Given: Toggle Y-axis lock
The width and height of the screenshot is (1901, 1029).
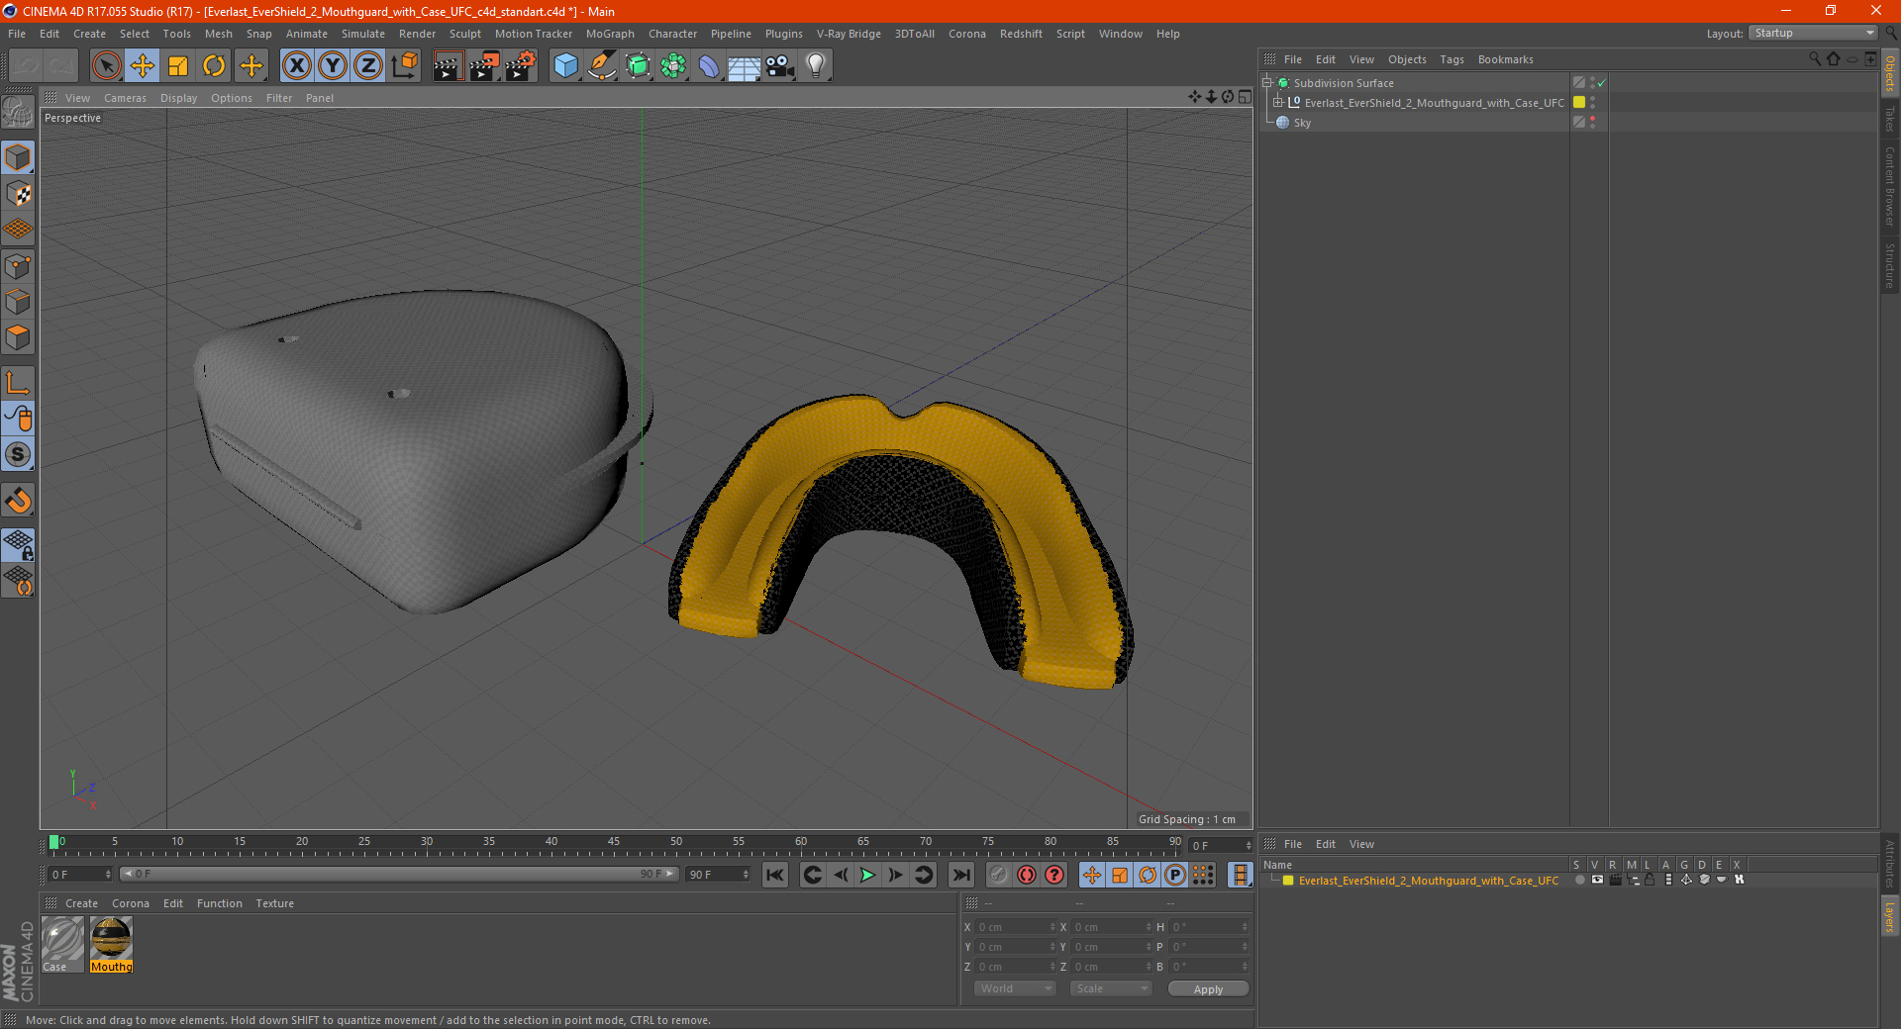Looking at the screenshot, I should point(333,66).
